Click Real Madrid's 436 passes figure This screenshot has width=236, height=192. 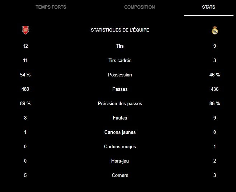click(x=214, y=89)
